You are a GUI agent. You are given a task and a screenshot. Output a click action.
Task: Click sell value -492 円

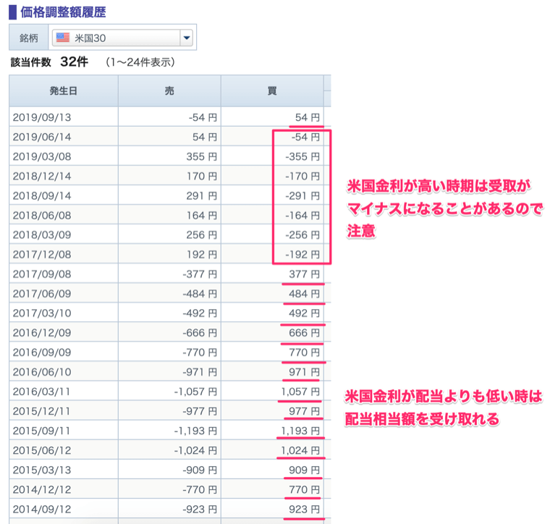click(x=200, y=313)
